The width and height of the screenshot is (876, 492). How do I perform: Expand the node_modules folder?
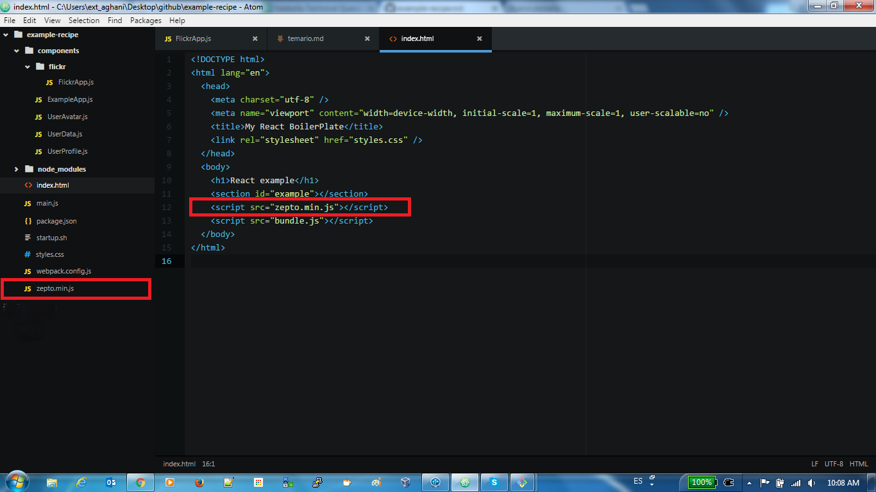tap(17, 169)
